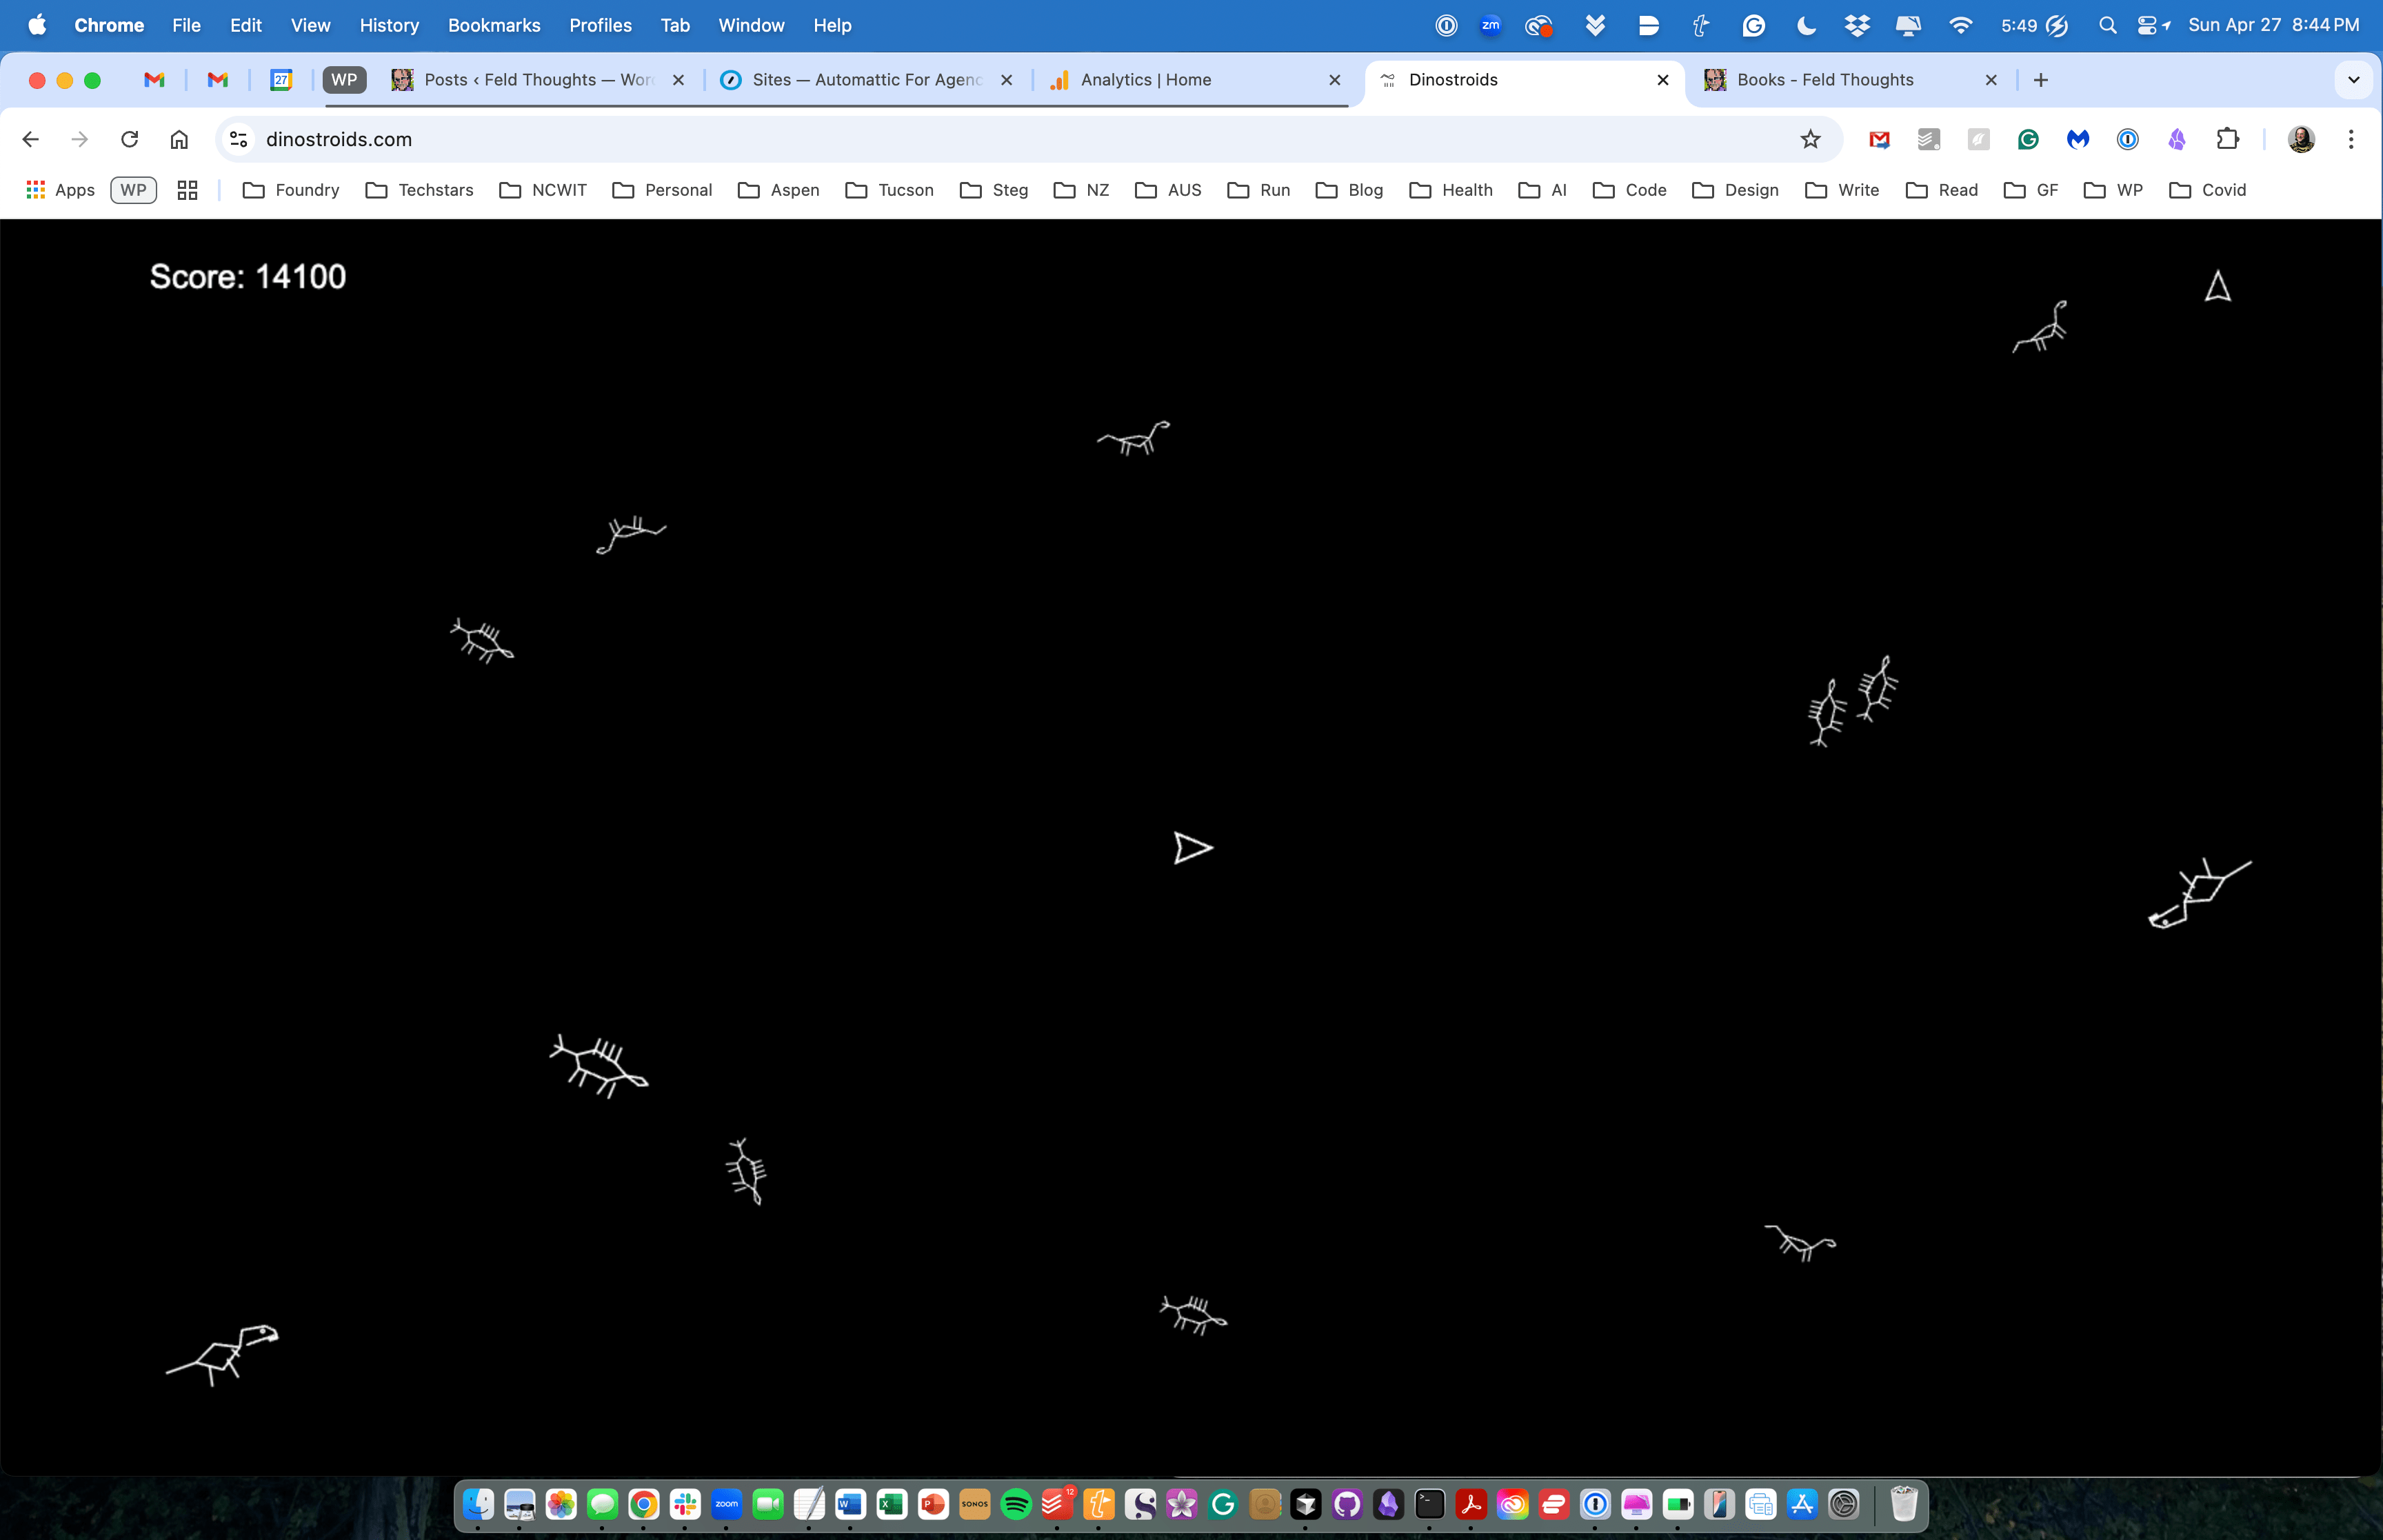Click the dinostroids.com address bar
This screenshot has width=2383, height=1540.
[339, 139]
